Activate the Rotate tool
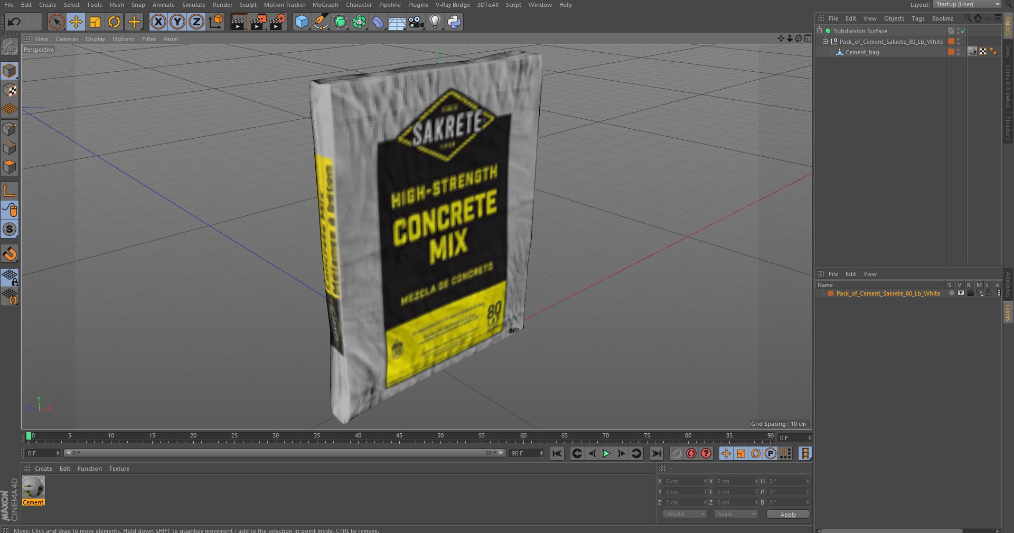 (114, 22)
